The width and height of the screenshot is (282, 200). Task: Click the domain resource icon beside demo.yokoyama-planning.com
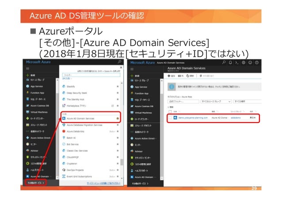tap(175, 118)
